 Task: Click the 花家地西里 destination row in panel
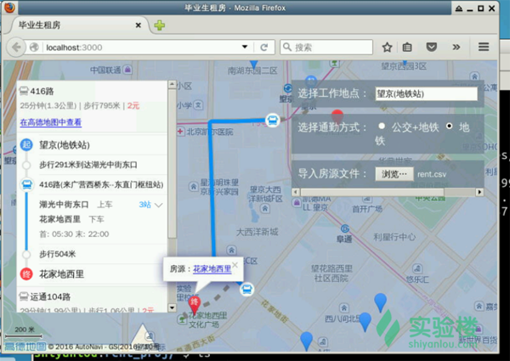coord(93,274)
